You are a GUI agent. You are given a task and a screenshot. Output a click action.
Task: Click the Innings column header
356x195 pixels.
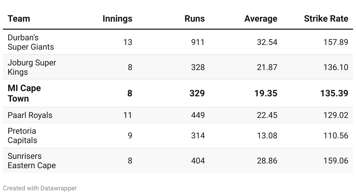coord(117,19)
